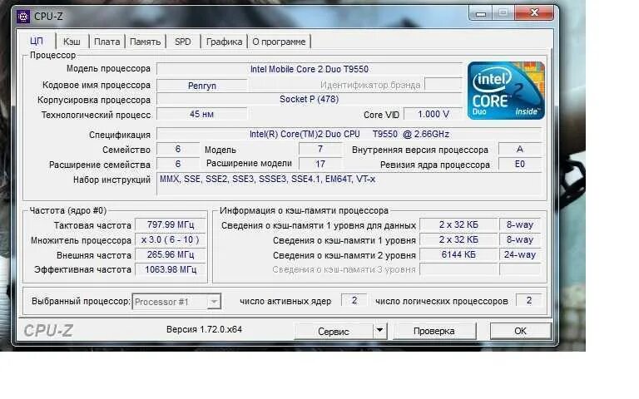Show the О программе tab
Image resolution: width=639 pixels, height=399 pixels.
279,42
